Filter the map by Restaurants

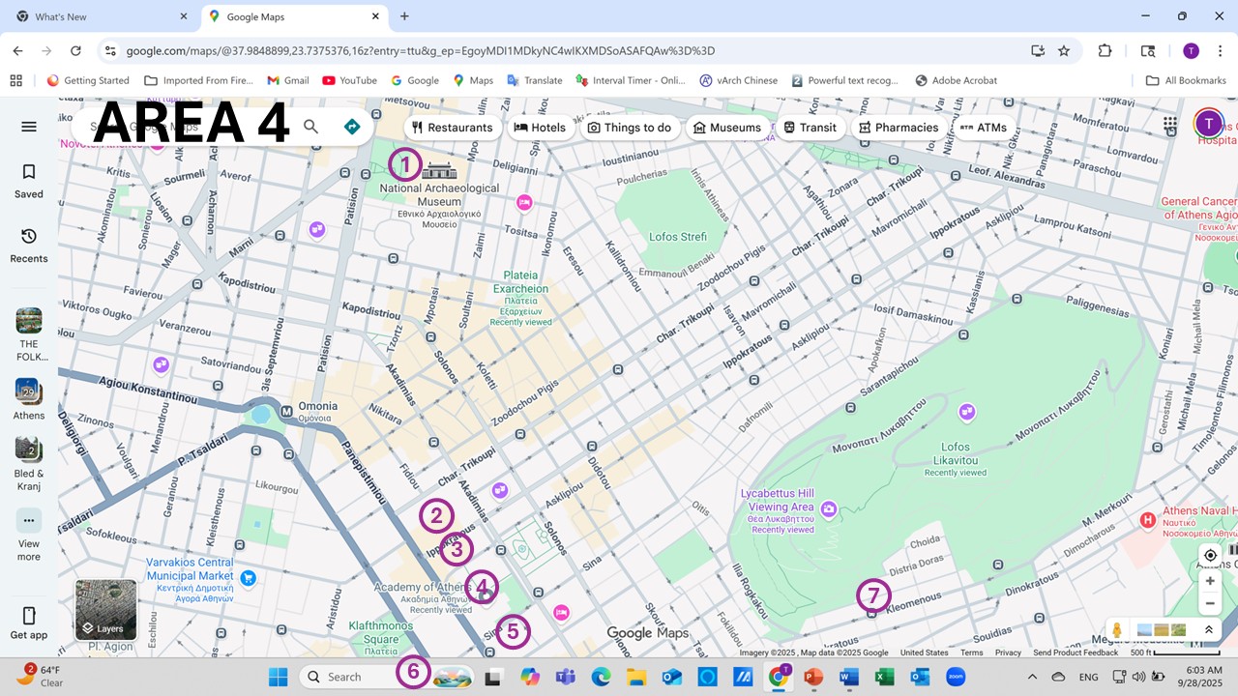click(x=453, y=128)
